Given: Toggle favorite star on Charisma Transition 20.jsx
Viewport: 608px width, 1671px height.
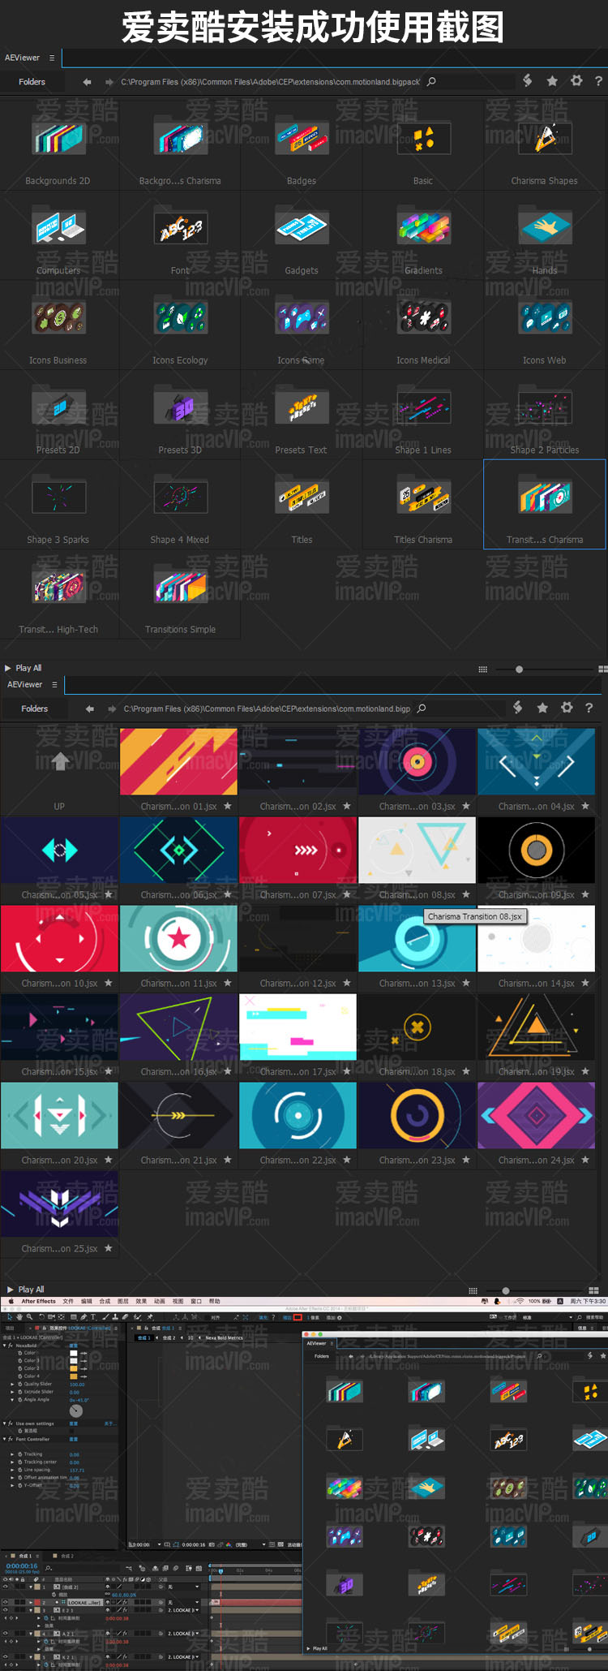Looking at the screenshot, I should pos(109,1160).
